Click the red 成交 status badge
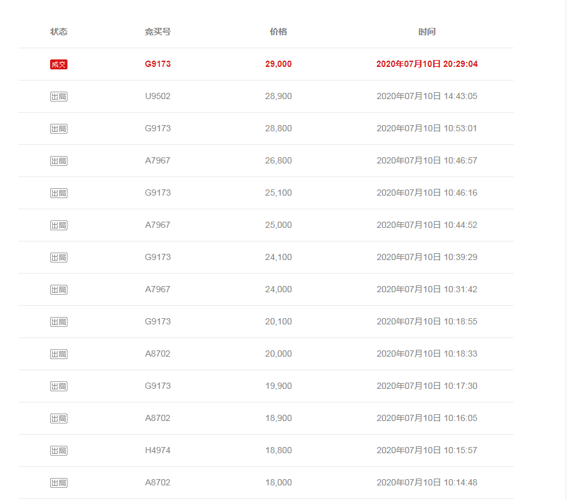 point(59,64)
